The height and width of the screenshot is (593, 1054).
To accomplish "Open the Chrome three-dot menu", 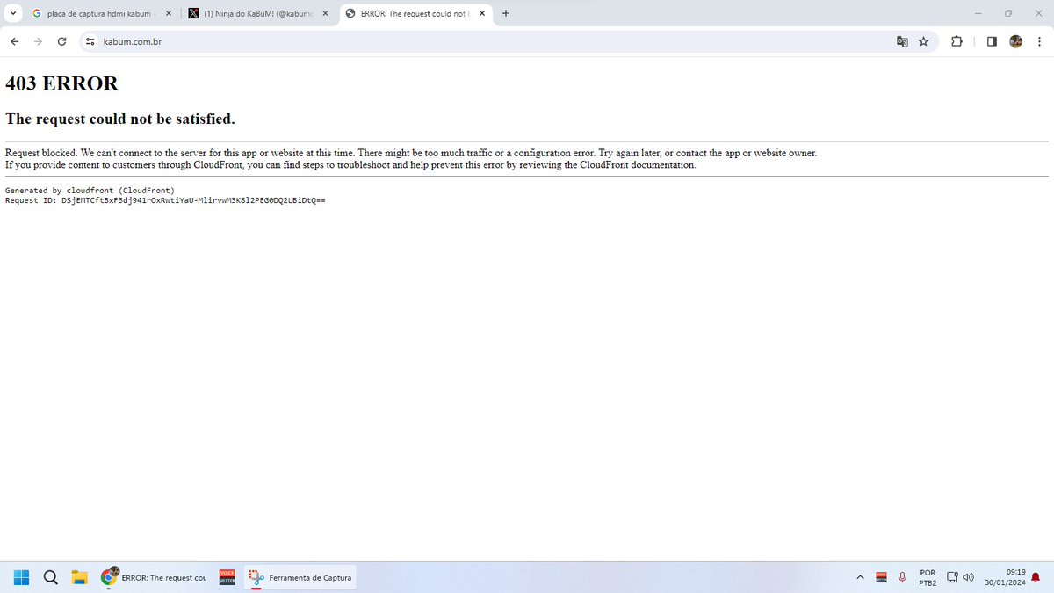I will click(x=1038, y=41).
